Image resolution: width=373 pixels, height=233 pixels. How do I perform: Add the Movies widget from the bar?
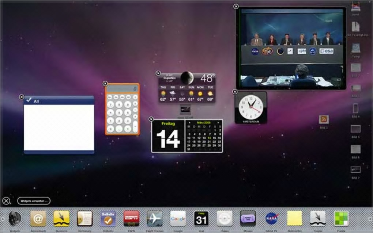[248, 218]
